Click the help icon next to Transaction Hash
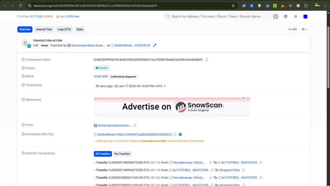The height and width of the screenshot is (186, 330). tap(23, 60)
